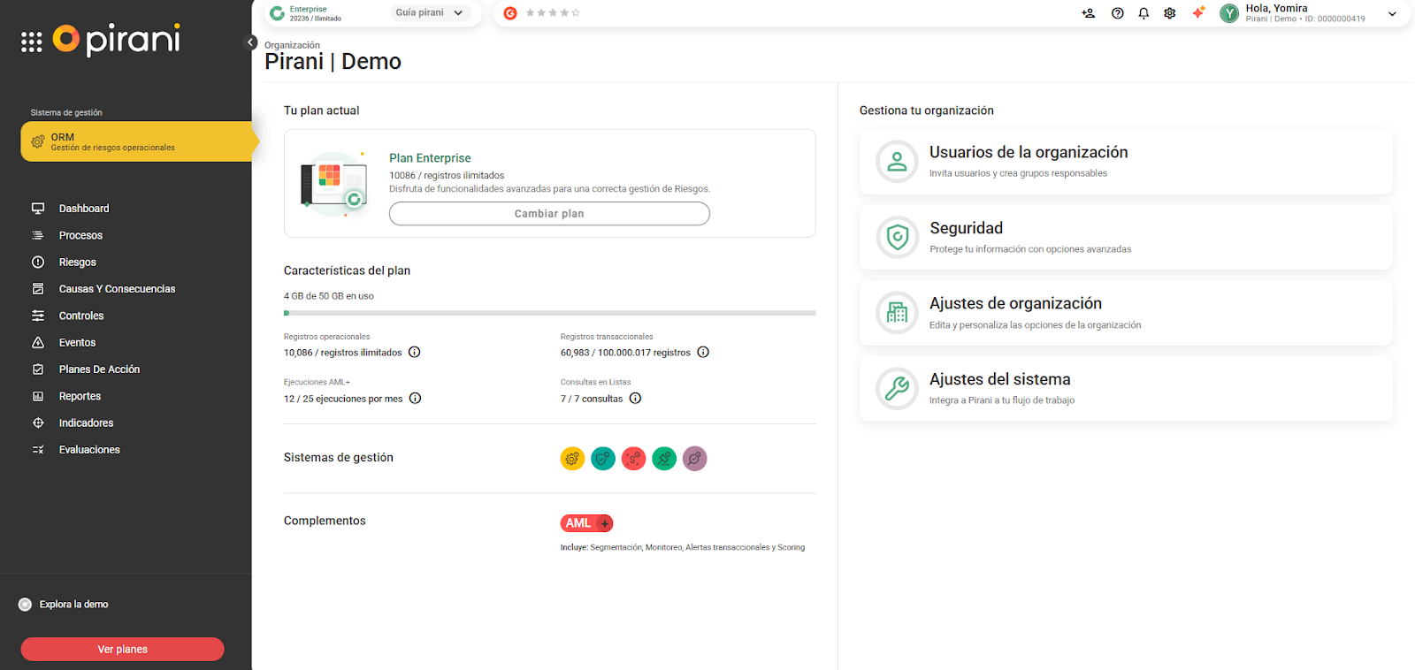Click the AML complement badge
1415x670 pixels.
[x=586, y=523]
